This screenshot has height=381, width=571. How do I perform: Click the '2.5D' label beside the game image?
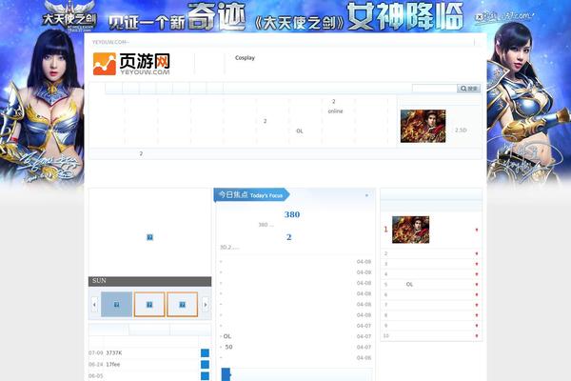click(x=461, y=130)
